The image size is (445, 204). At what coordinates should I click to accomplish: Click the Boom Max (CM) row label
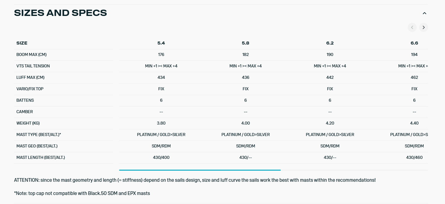click(32, 54)
